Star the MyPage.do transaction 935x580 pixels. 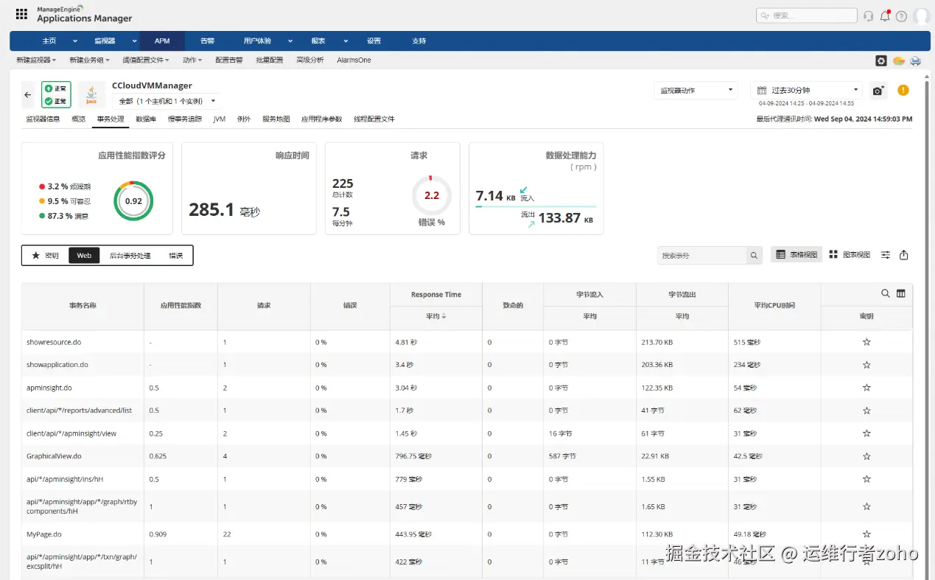[x=866, y=534]
